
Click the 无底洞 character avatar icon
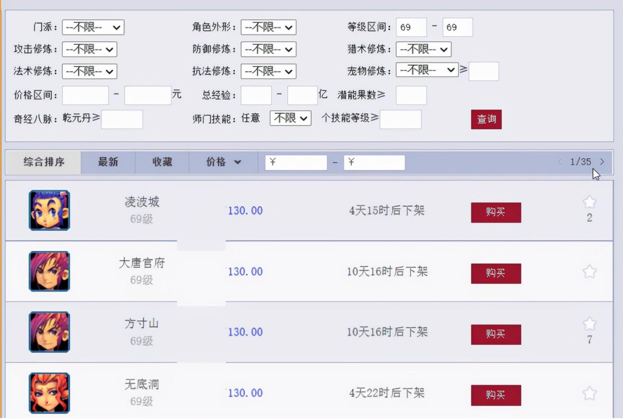click(x=50, y=393)
